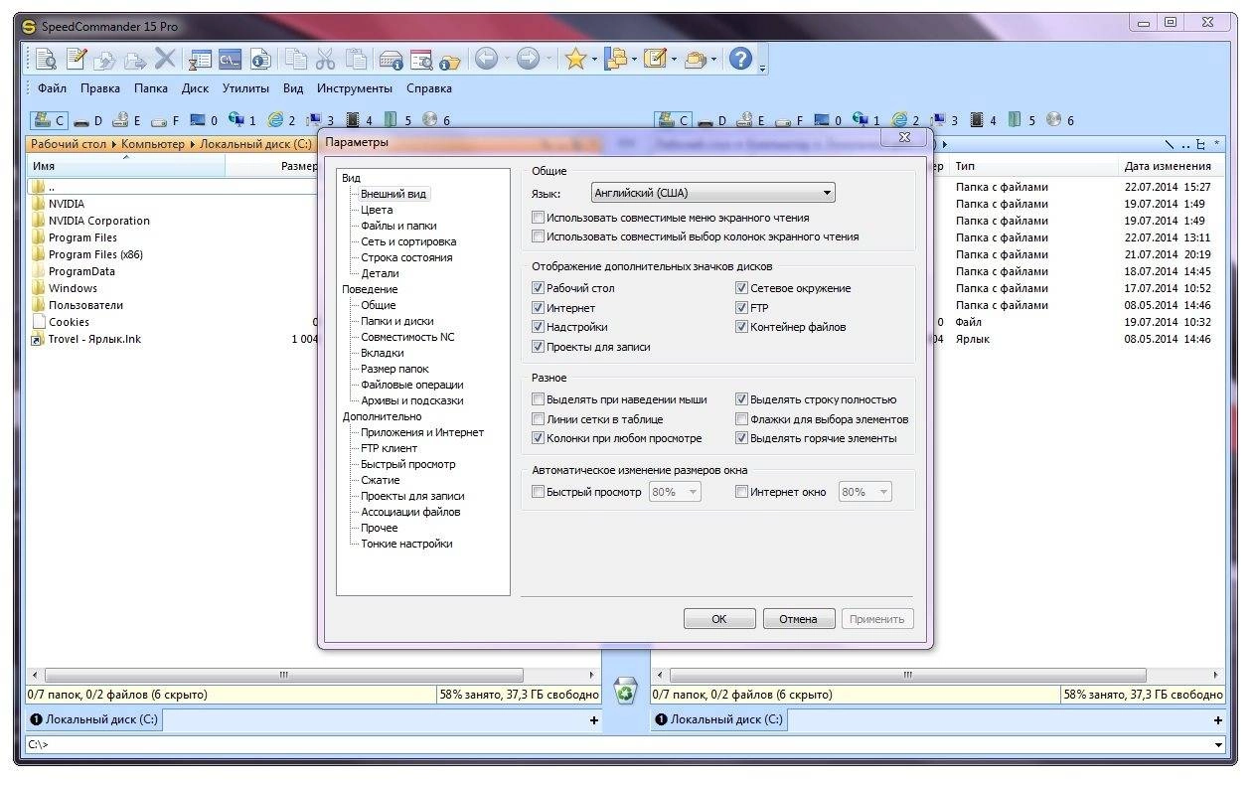Open the command prompt toolbar icon
This screenshot has height=785, width=1255.
(x=231, y=60)
